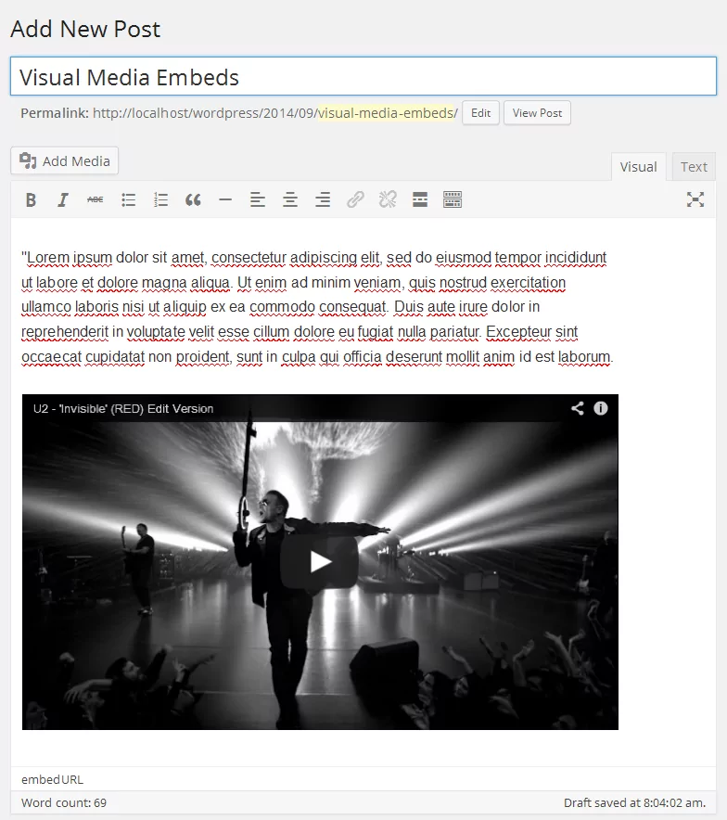This screenshot has width=727, height=820.
Task: Click the 'Add New Post' heading
Action: (x=85, y=29)
